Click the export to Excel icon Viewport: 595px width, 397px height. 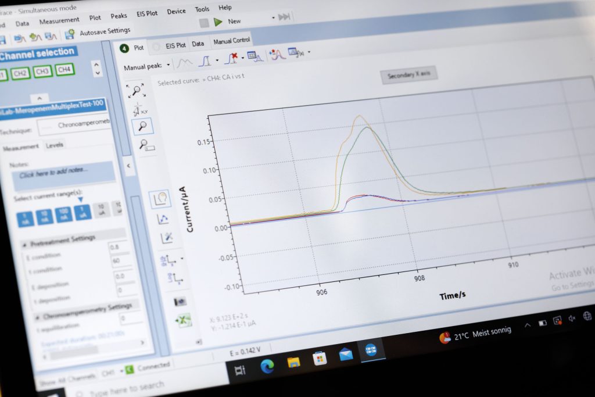(184, 320)
